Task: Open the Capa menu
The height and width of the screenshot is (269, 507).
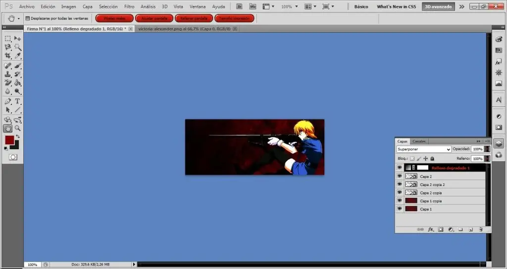Action: pyautogui.click(x=87, y=6)
